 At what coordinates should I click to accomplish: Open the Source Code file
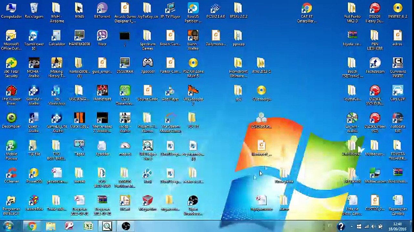148,93
